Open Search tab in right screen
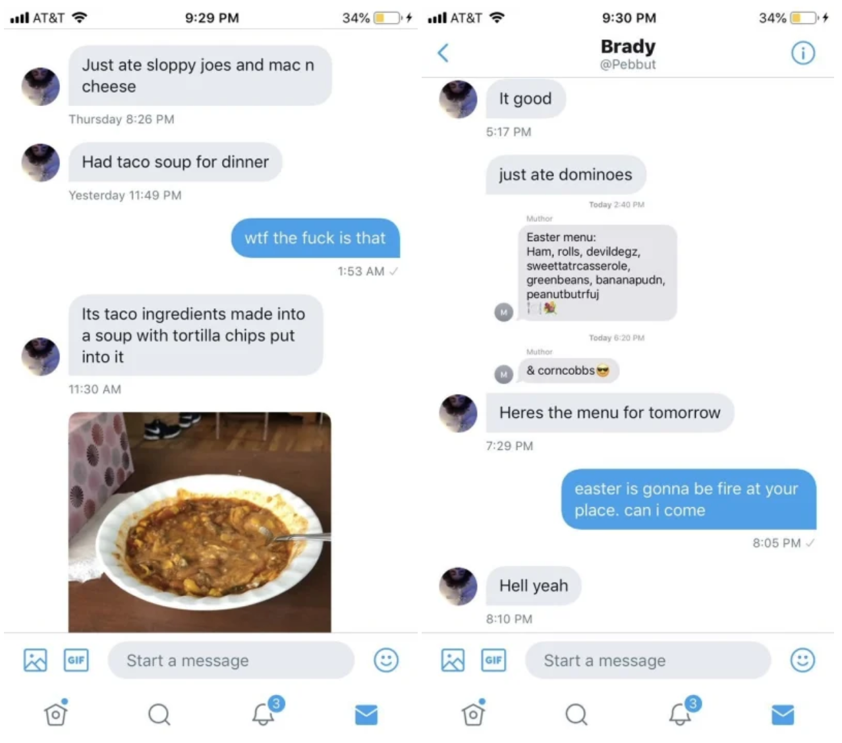The width and height of the screenshot is (842, 743). [576, 714]
